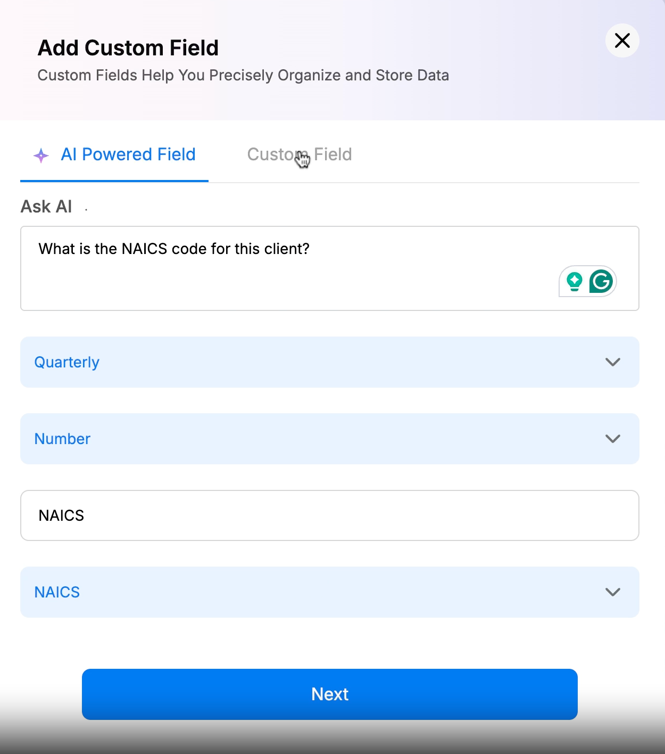The image size is (665, 754).
Task: Select the AI Powered Field tab
Action: 114,154
